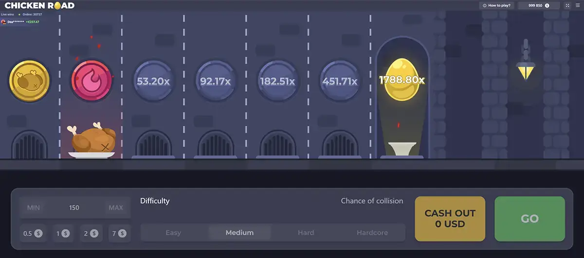Pick the 1 $ quick bet
The image size is (584, 258).
63,234
